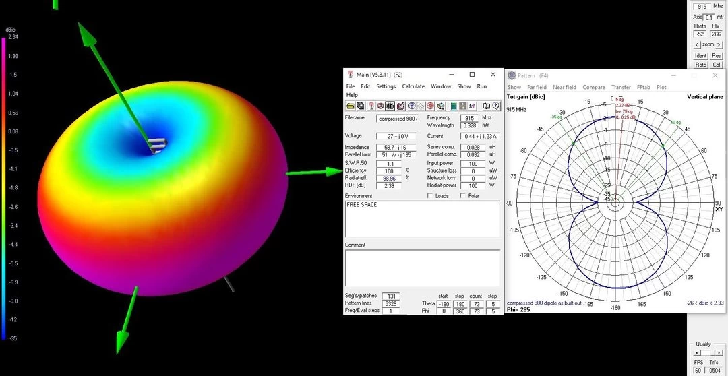Viewport: 728px width, 376px height.
Task: Open the Calculate menu
Action: point(413,86)
